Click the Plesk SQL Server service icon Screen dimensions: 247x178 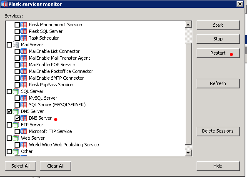[x=24, y=31]
